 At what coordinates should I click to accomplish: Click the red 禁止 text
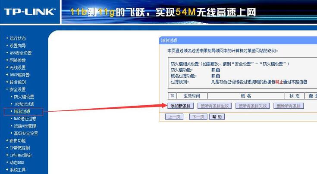[279, 82]
